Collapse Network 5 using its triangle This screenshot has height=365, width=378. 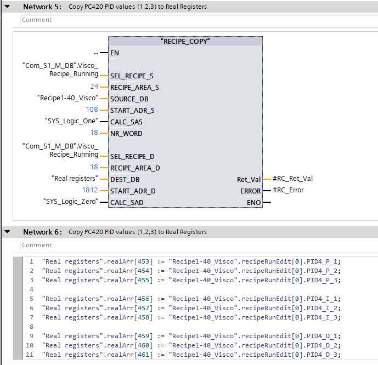(7, 7)
